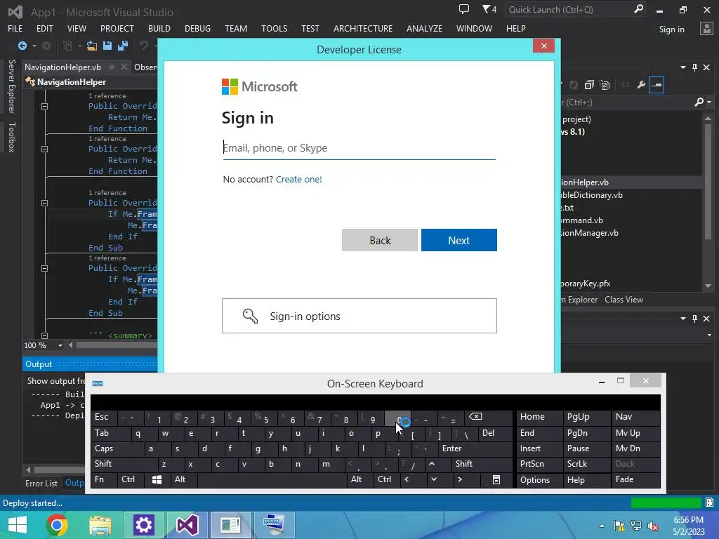
Task: Click the account avatar icon near Sign in
Action: pyautogui.click(x=706, y=29)
